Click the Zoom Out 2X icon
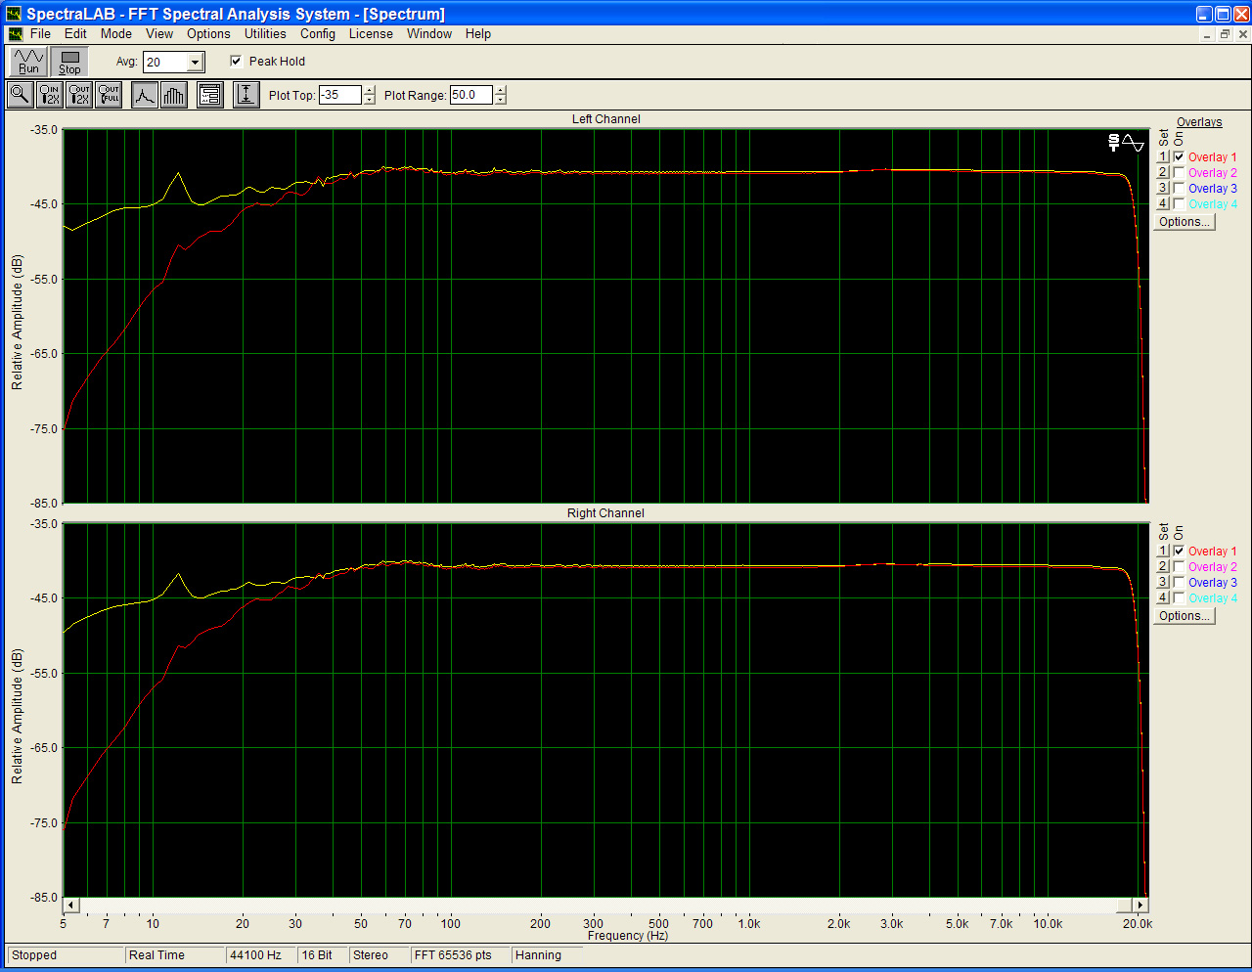Viewport: 1252px width, 972px height. (79, 95)
